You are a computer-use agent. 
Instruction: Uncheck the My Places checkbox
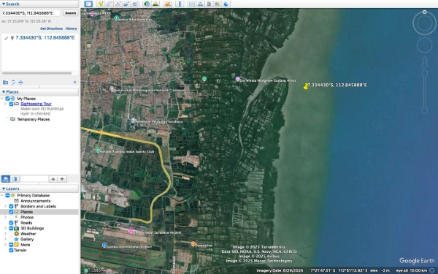click(x=7, y=99)
